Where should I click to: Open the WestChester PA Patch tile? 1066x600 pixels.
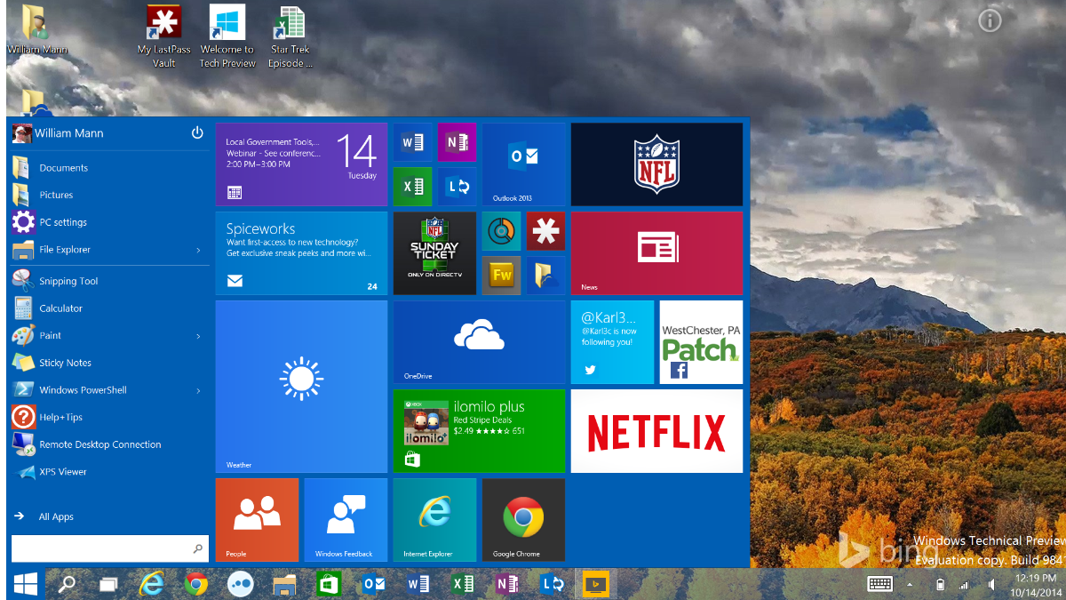point(701,342)
